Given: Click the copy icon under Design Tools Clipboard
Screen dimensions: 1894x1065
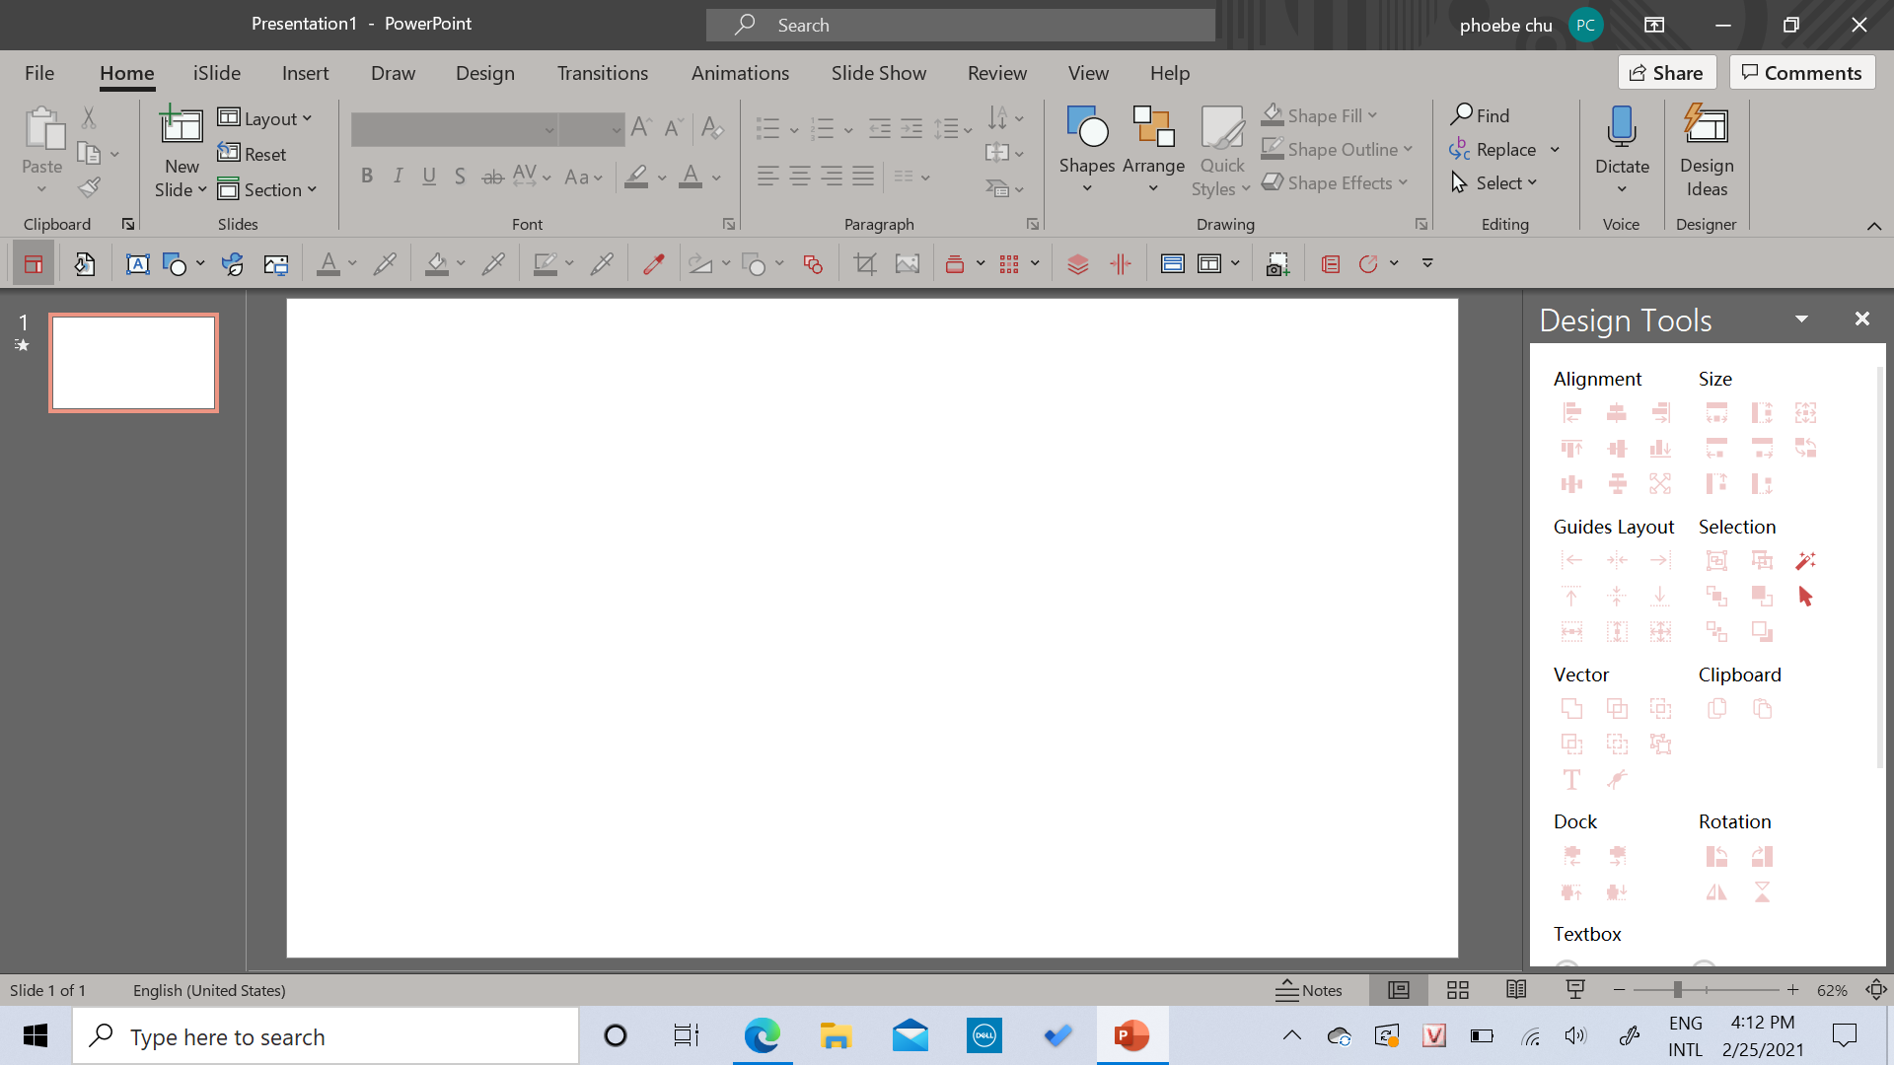Looking at the screenshot, I should pos(1717,708).
